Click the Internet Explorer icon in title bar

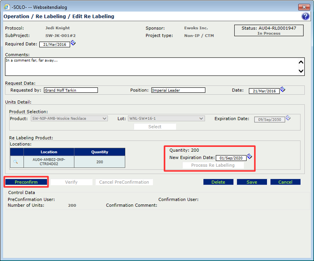tap(6, 7)
